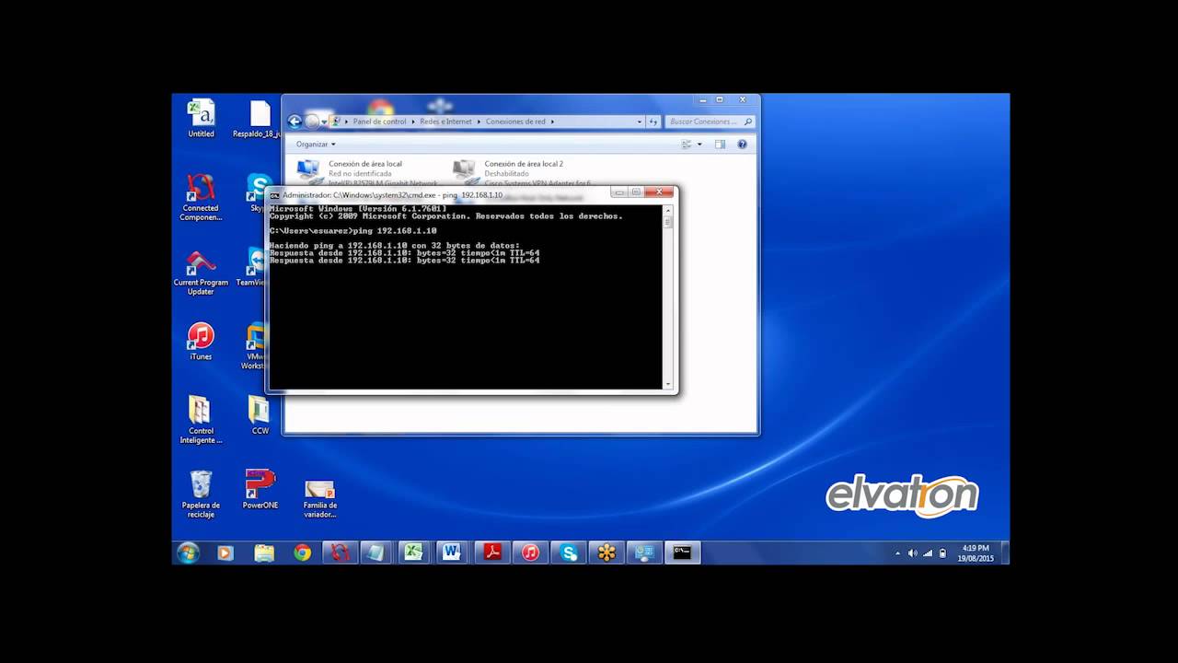Open Adobe Reader from the taskbar
Screen dimensions: 1178x663
click(492, 552)
